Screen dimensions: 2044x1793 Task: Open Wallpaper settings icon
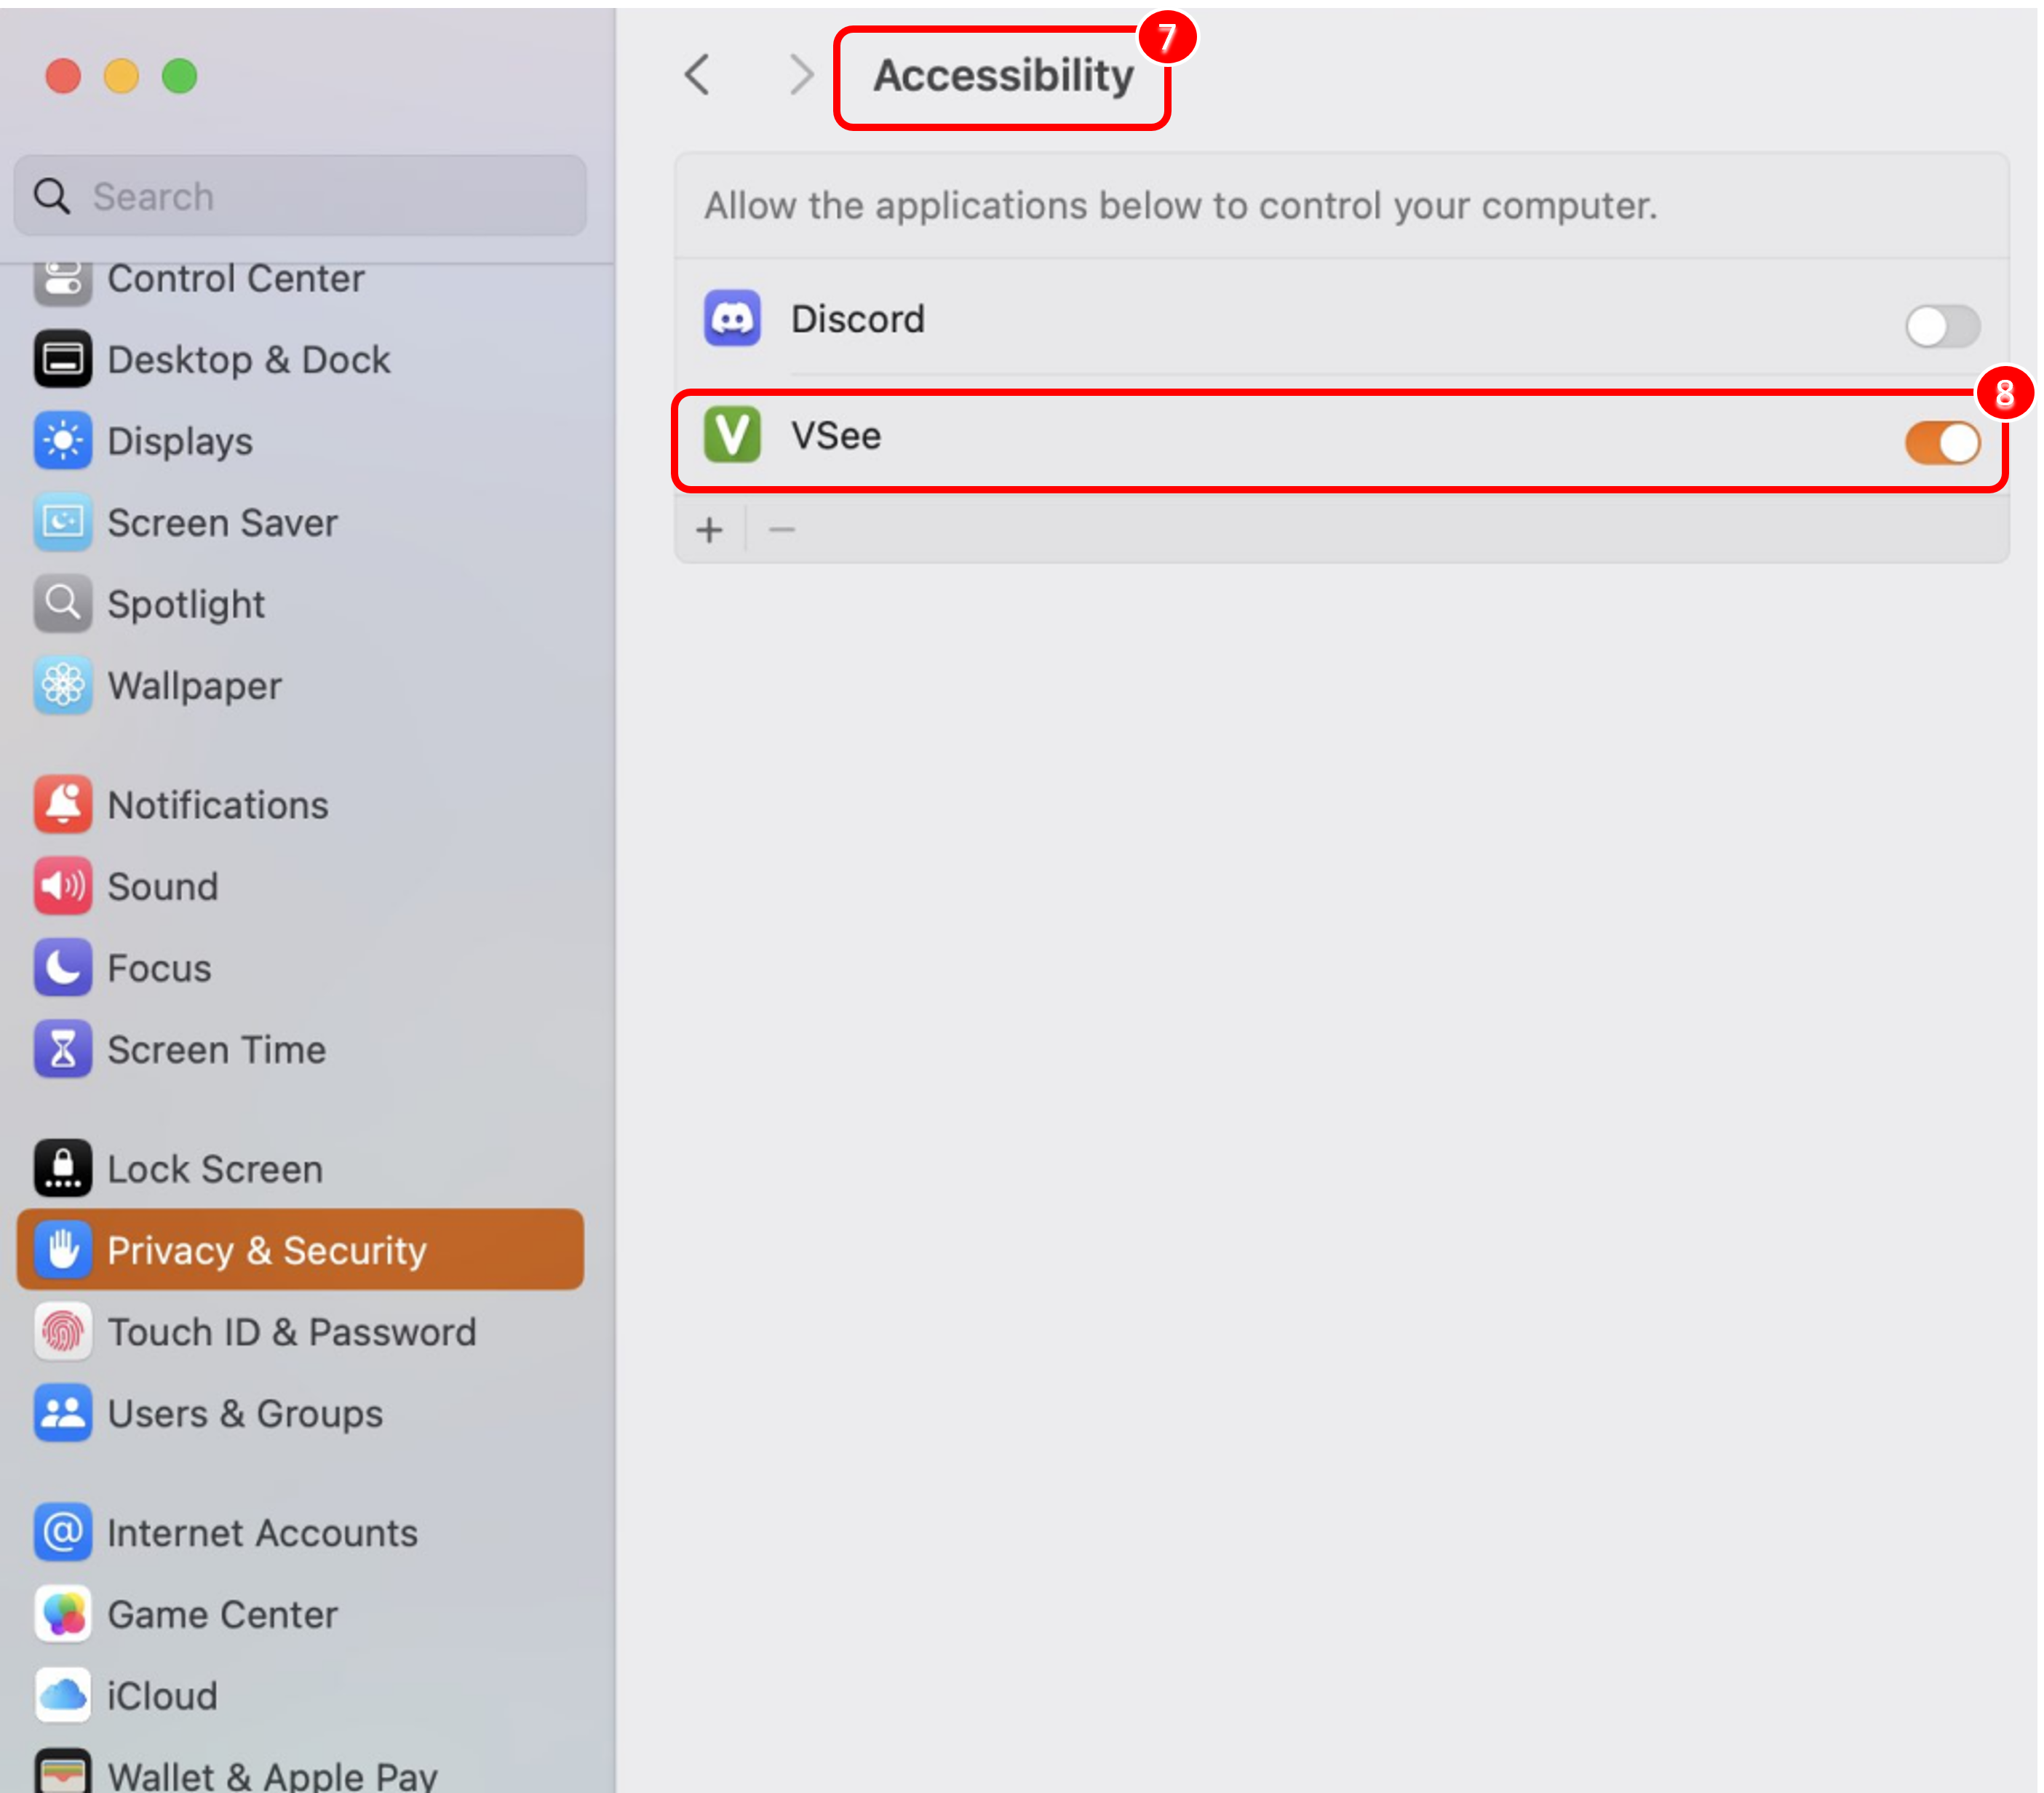click(63, 686)
